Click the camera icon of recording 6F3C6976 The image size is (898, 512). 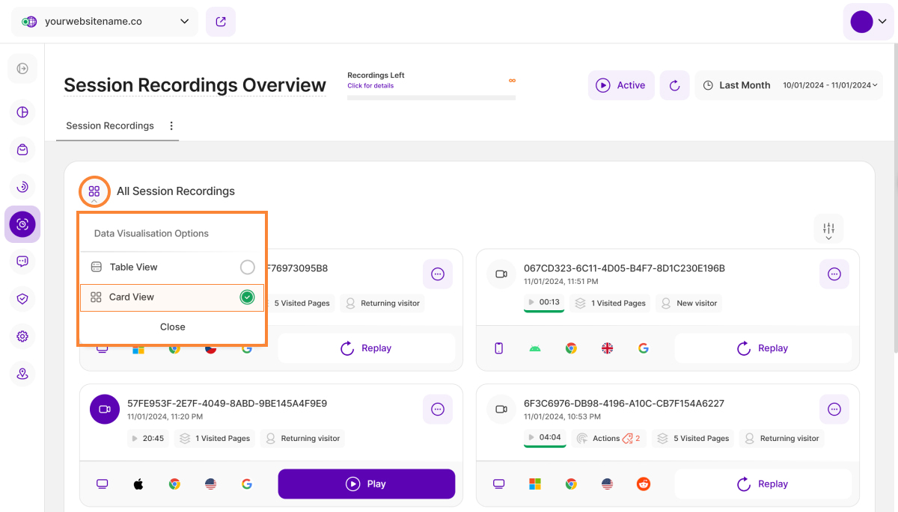click(x=501, y=409)
